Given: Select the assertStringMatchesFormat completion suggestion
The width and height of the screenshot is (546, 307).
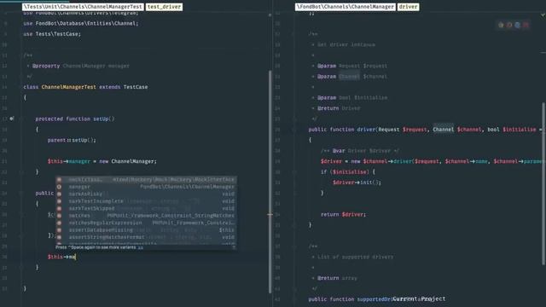Looking at the screenshot, I should click(x=146, y=237).
